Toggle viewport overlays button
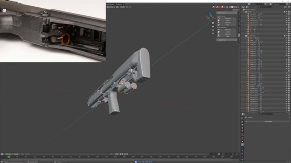291x163 pixels. tap(222, 7)
